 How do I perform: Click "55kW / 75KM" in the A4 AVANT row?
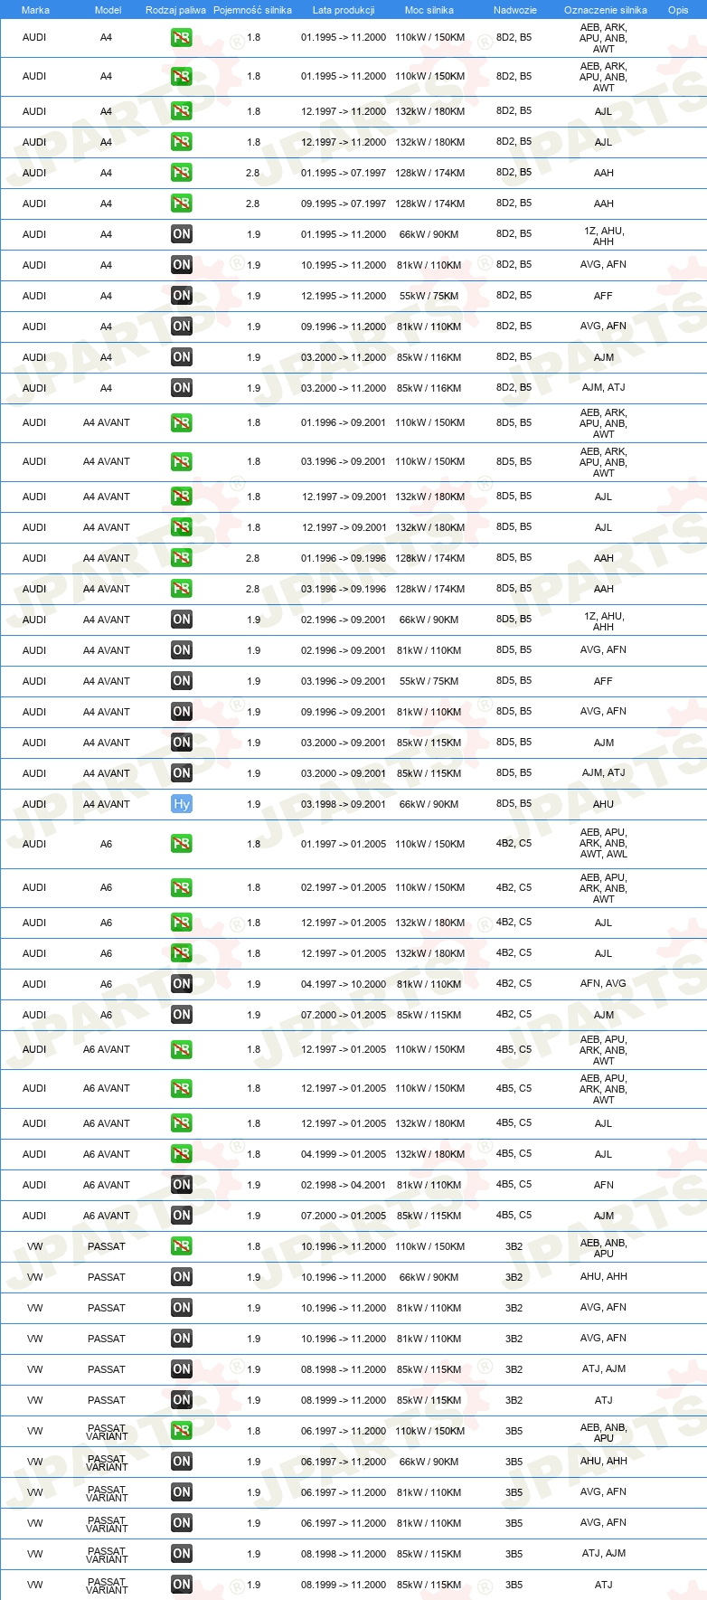(429, 681)
